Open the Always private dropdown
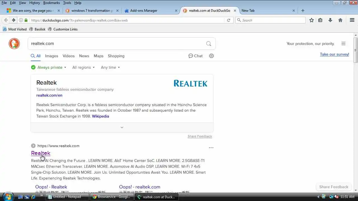The height and width of the screenshot is (201, 358). point(49,67)
